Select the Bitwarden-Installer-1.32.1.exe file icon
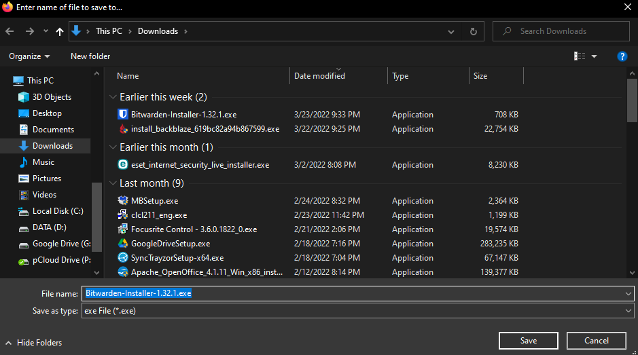 coord(123,115)
